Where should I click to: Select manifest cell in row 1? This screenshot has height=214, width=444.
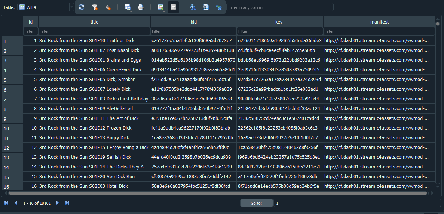pyautogui.click(x=379, y=41)
